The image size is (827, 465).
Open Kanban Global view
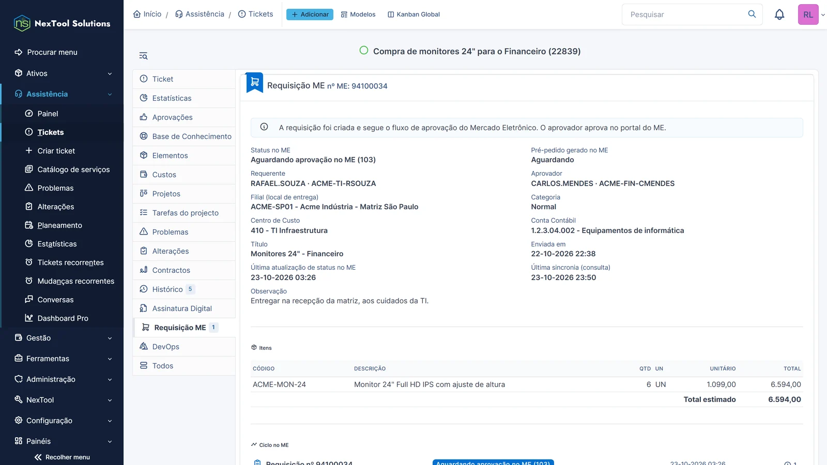point(413,14)
